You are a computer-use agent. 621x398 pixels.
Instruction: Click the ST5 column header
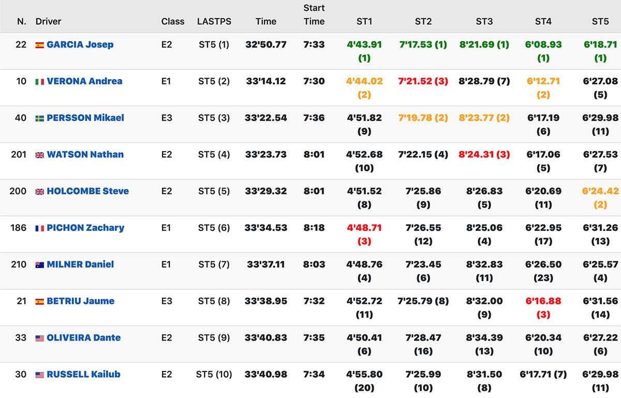pyautogui.click(x=600, y=22)
